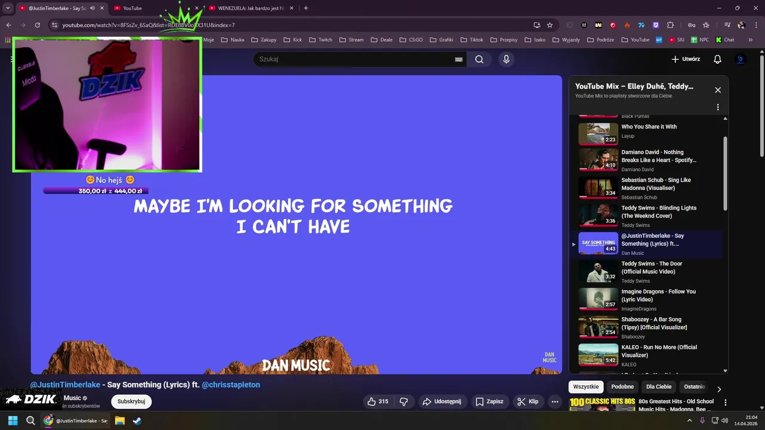Viewport: 765px width, 430px height.
Task: Open the Twitch extension icon in the toolbar
Action: point(656,25)
